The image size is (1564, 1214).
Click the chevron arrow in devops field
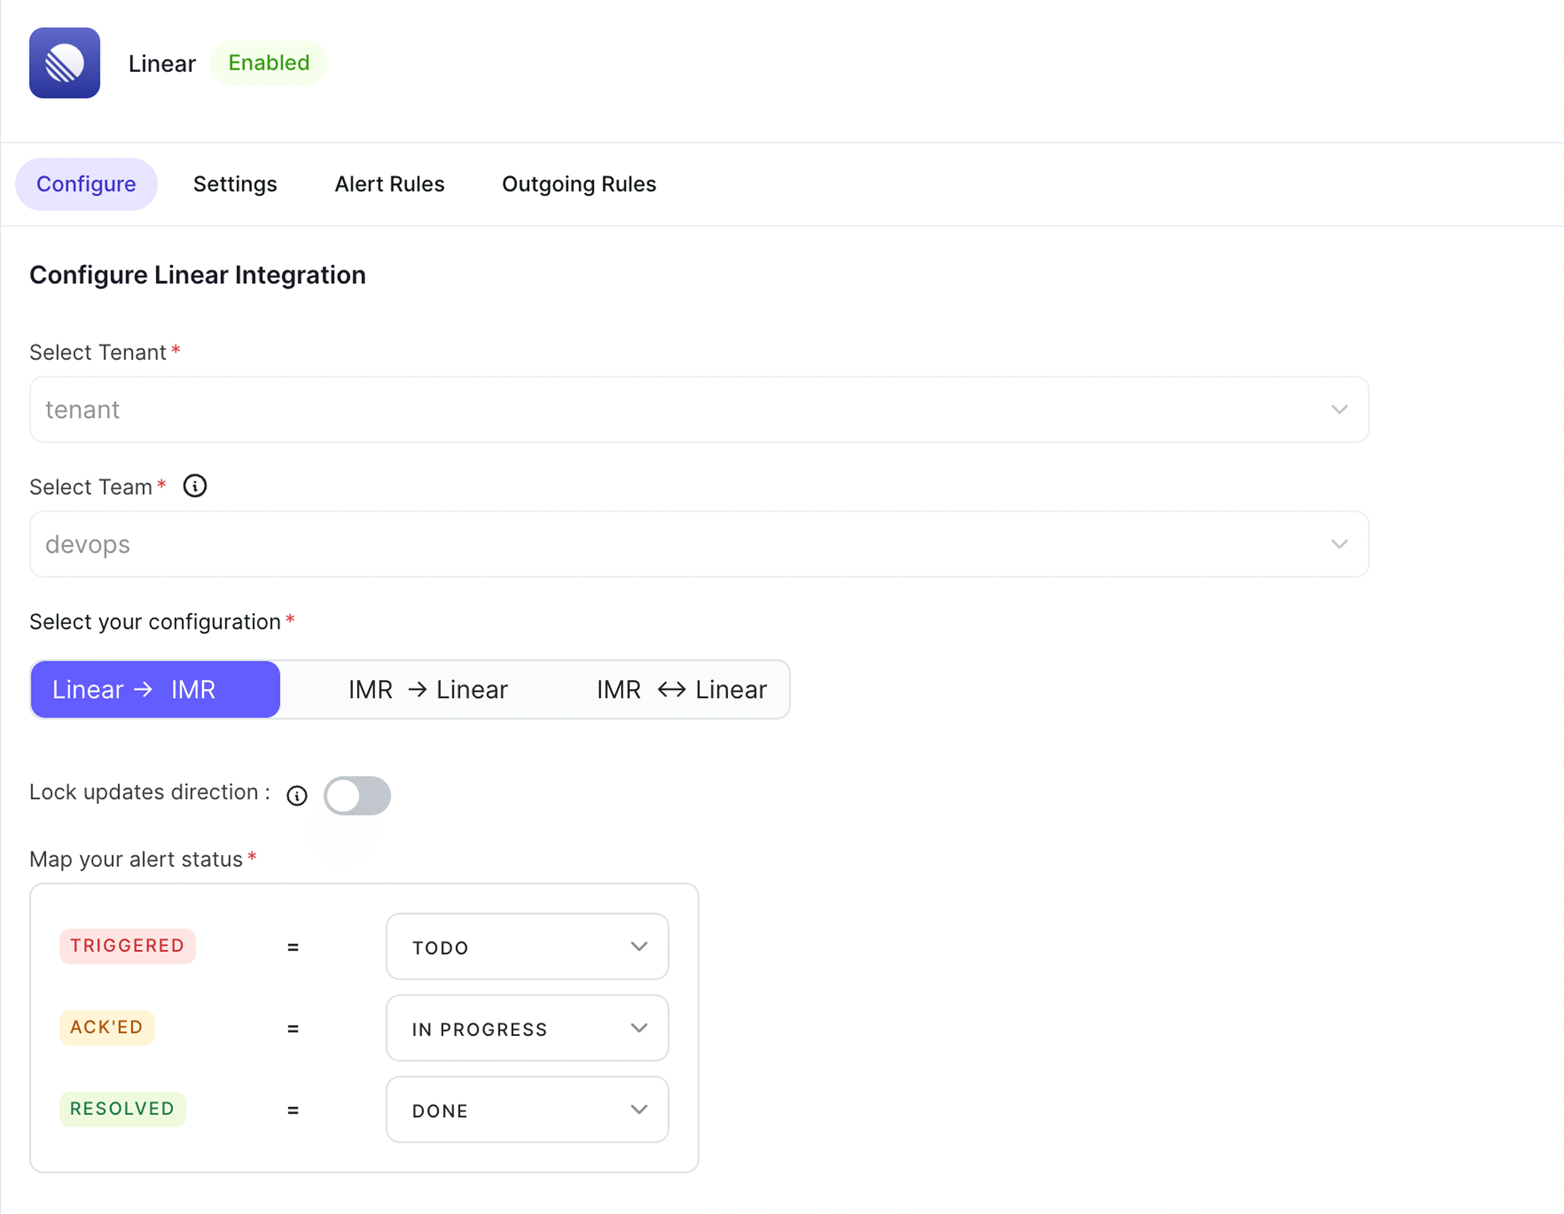pos(1339,544)
